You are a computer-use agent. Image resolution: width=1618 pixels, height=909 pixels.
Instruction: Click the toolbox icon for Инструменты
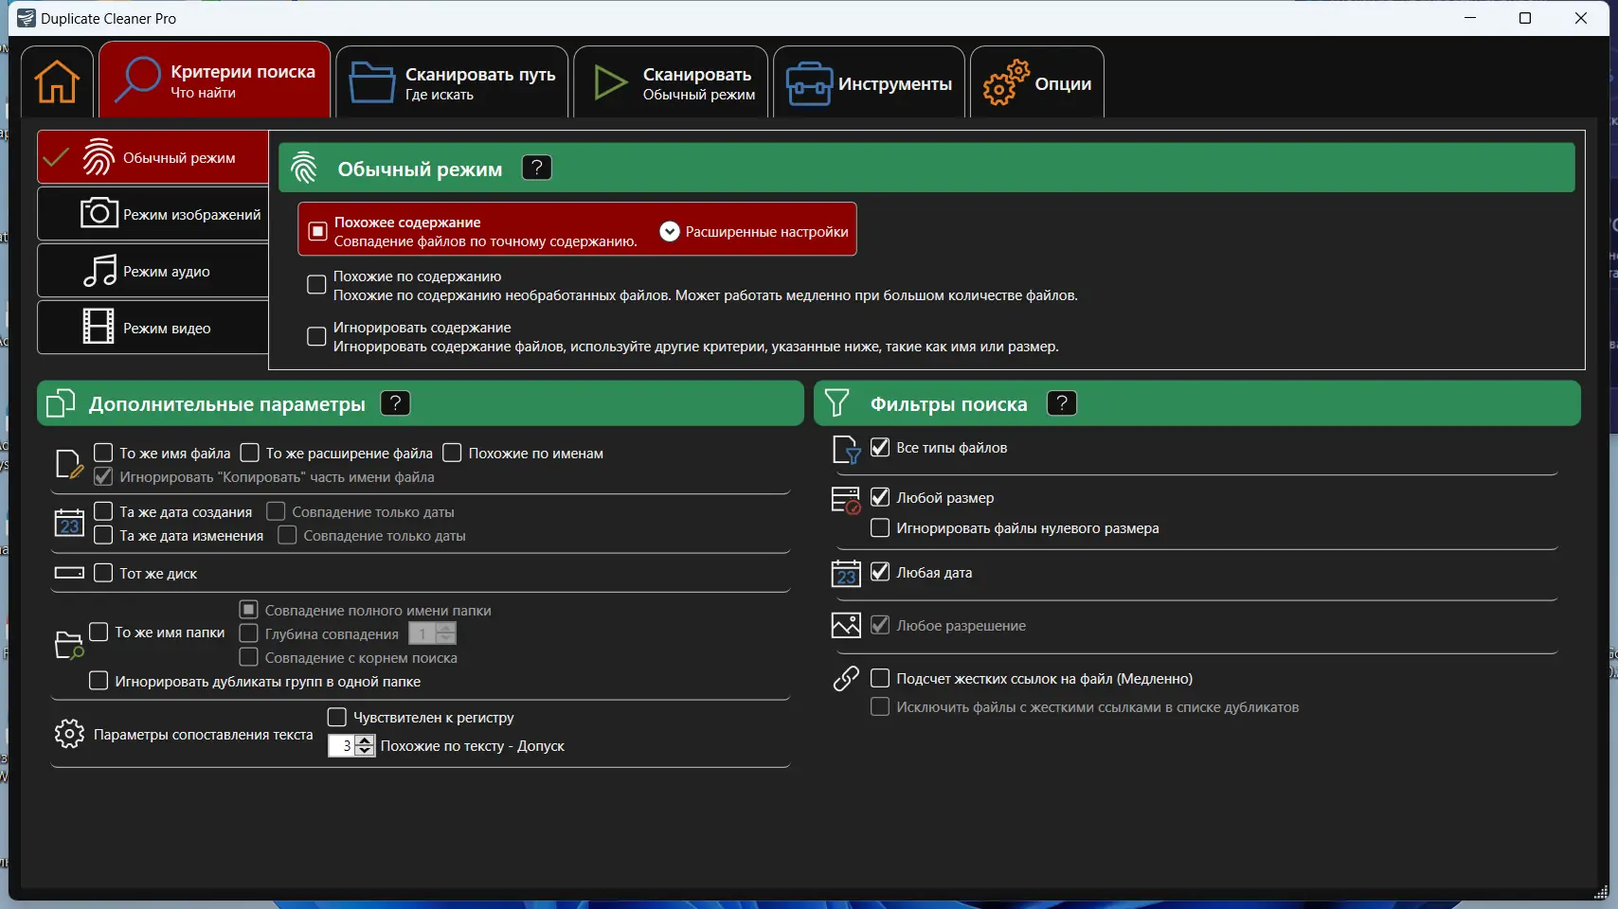pos(809,83)
